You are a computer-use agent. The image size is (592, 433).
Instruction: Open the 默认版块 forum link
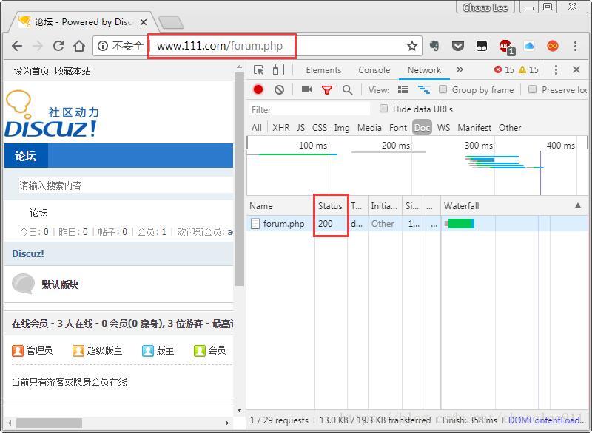(x=60, y=284)
